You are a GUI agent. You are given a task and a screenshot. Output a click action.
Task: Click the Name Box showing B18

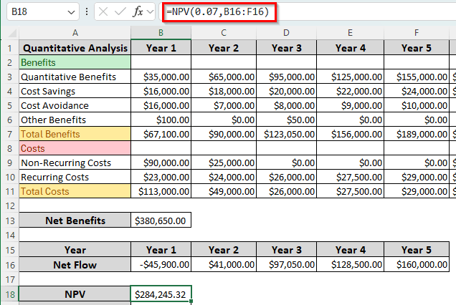[43, 11]
